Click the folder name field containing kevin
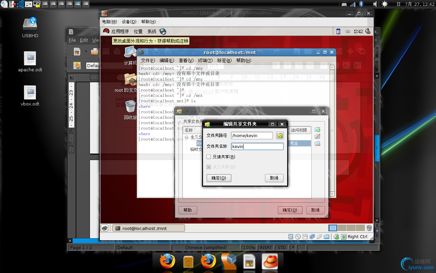Viewport: 436px width, 273px height. 257,146
